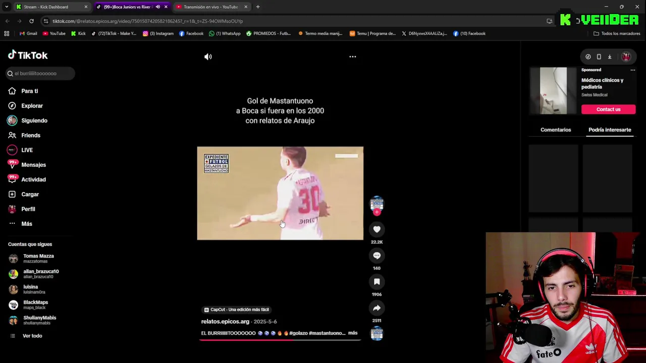Reload the page
This screenshot has height=363, width=646.
pos(31,21)
